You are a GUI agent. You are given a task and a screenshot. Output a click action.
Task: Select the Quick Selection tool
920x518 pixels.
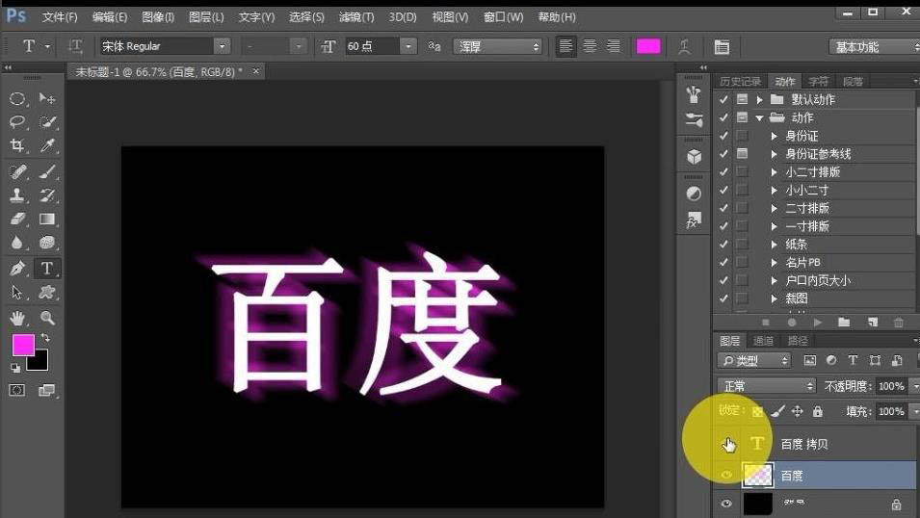click(47, 122)
